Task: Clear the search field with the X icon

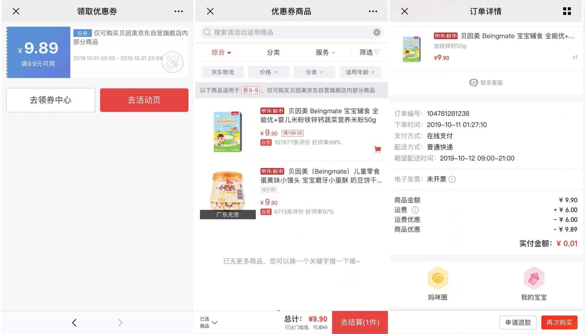Action: (377, 32)
